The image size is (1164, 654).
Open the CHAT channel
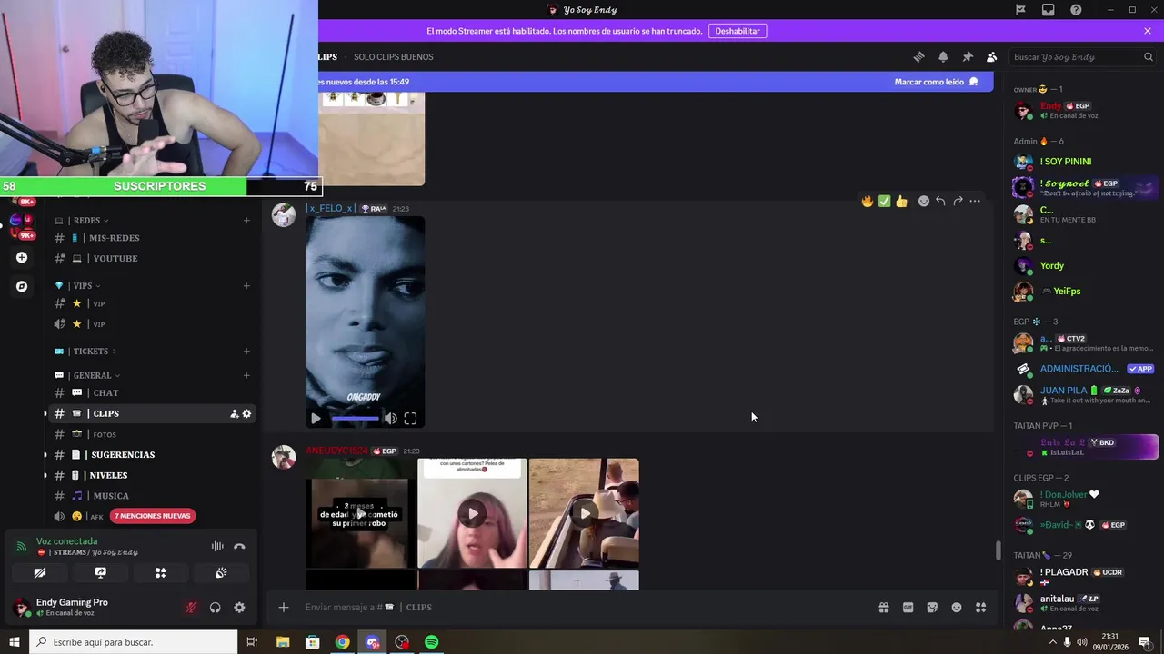pos(151,392)
